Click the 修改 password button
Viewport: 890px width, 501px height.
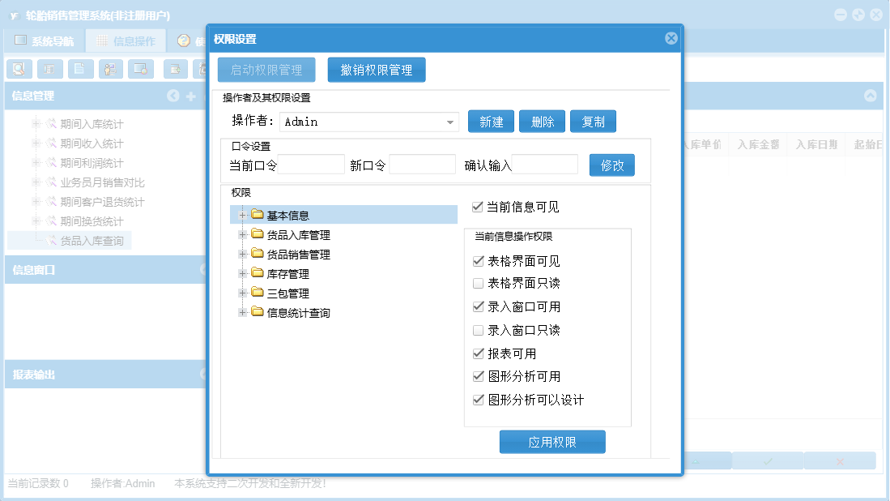tap(612, 165)
